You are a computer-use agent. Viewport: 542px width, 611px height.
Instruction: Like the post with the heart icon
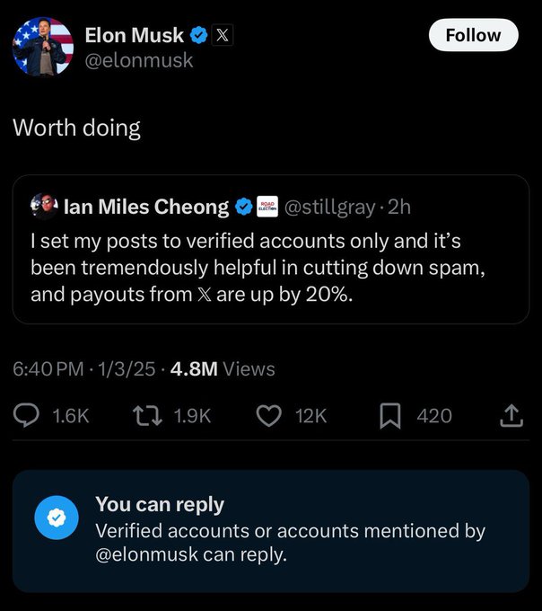268,415
